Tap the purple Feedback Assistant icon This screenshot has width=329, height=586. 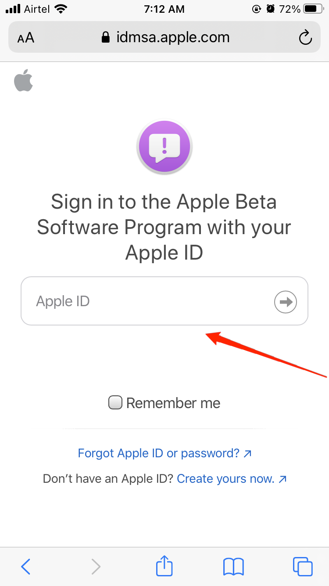(x=164, y=146)
